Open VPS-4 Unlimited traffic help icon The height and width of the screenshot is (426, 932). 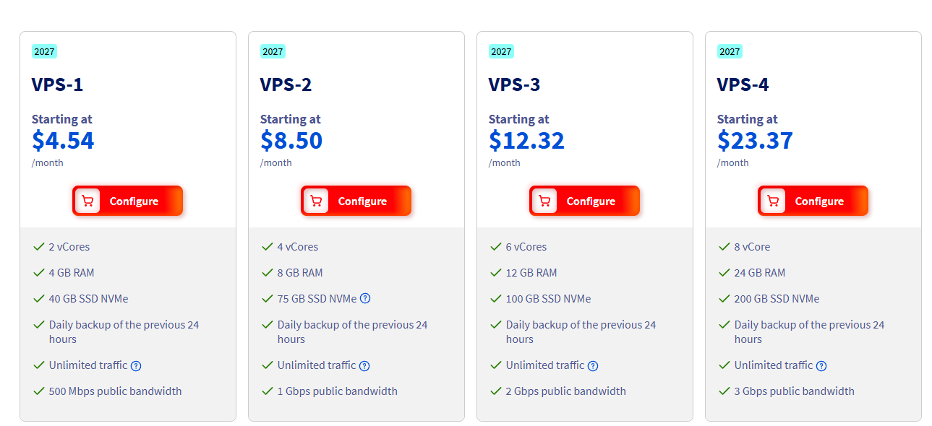(x=821, y=366)
